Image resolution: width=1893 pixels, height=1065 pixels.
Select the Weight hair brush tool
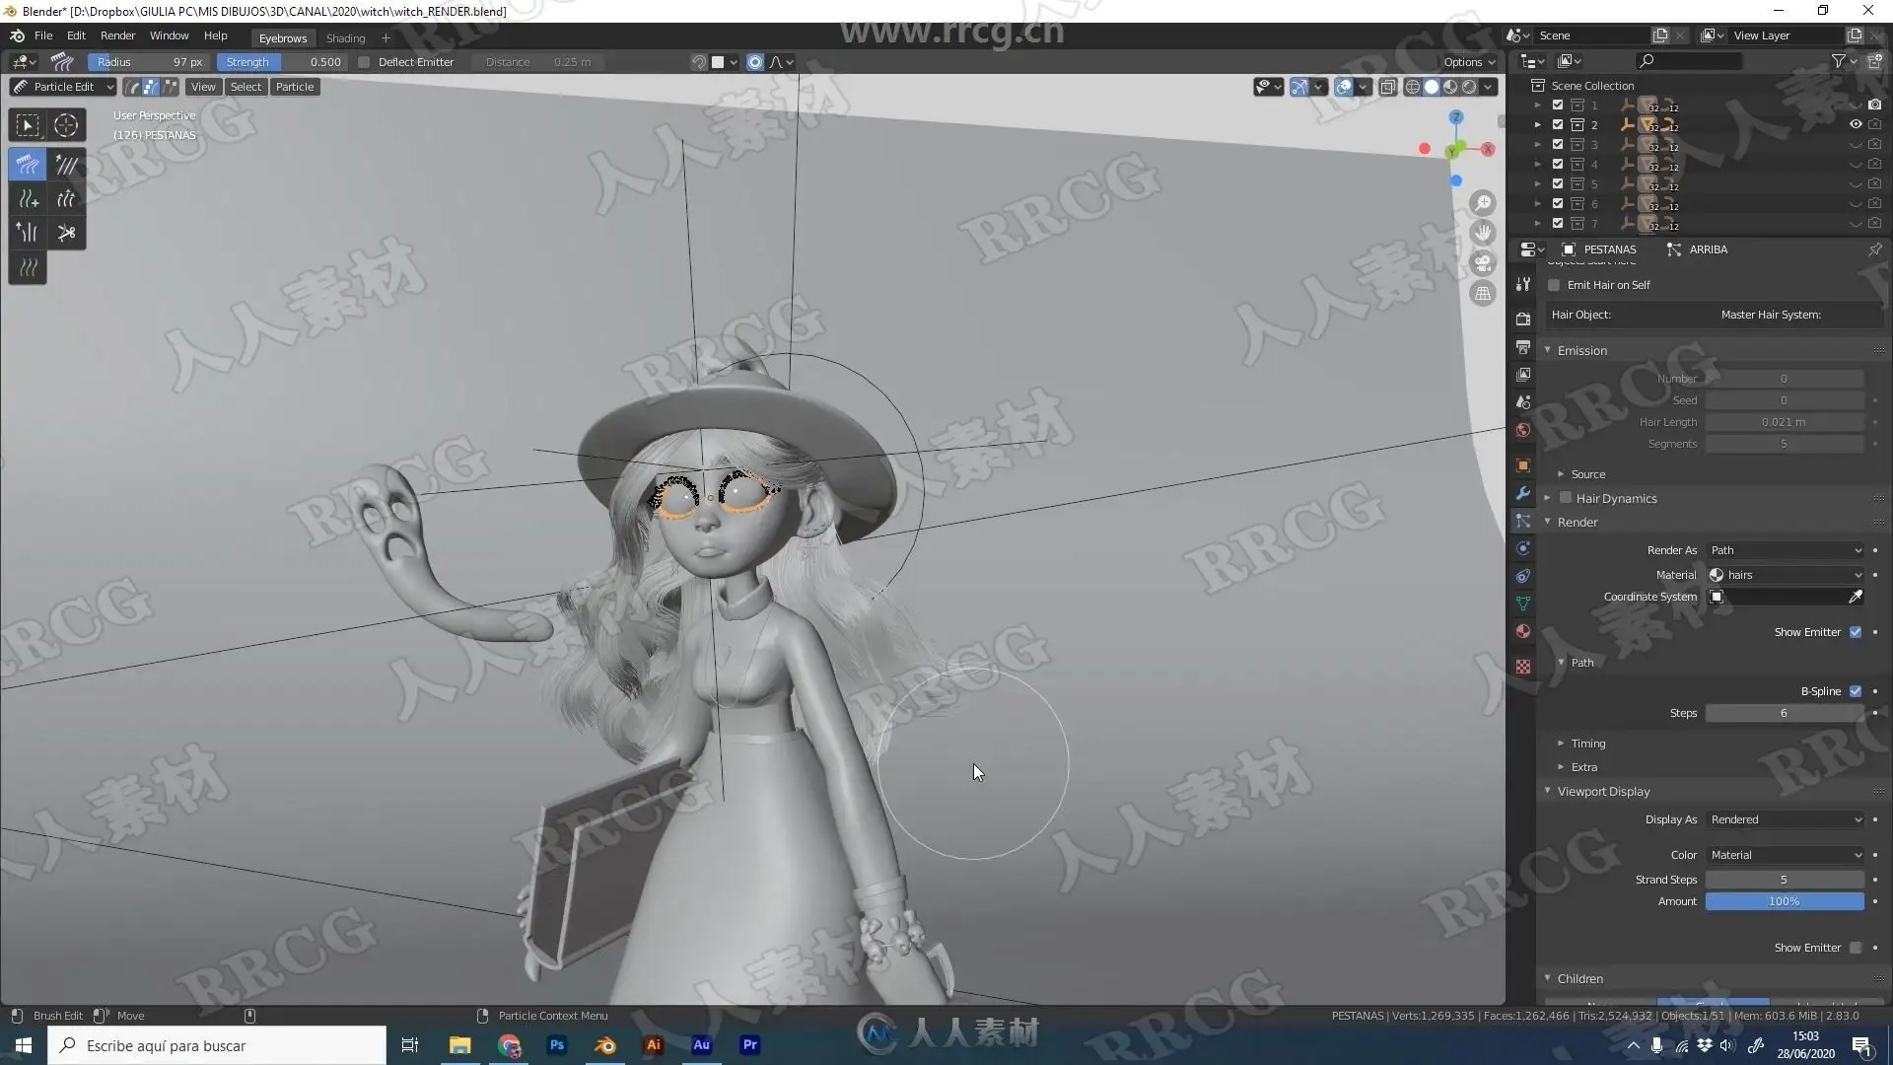pyautogui.click(x=28, y=267)
